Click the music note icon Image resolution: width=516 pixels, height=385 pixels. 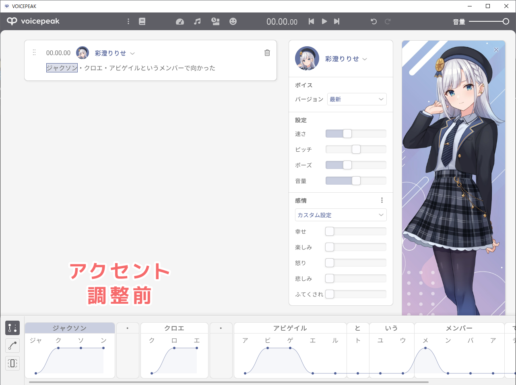[x=197, y=21]
